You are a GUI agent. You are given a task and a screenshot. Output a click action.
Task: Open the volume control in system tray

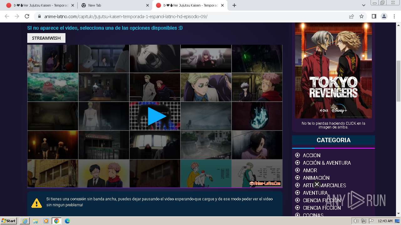(x=356, y=221)
